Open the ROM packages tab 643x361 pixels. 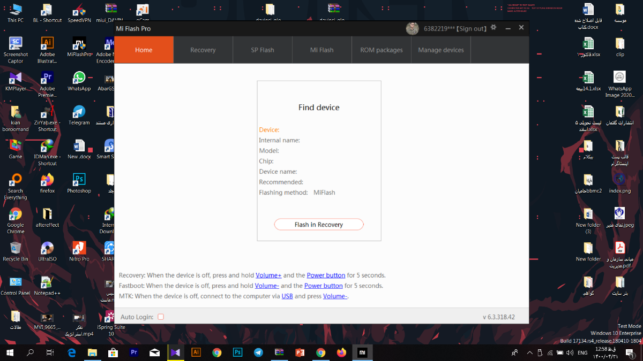pyautogui.click(x=382, y=50)
